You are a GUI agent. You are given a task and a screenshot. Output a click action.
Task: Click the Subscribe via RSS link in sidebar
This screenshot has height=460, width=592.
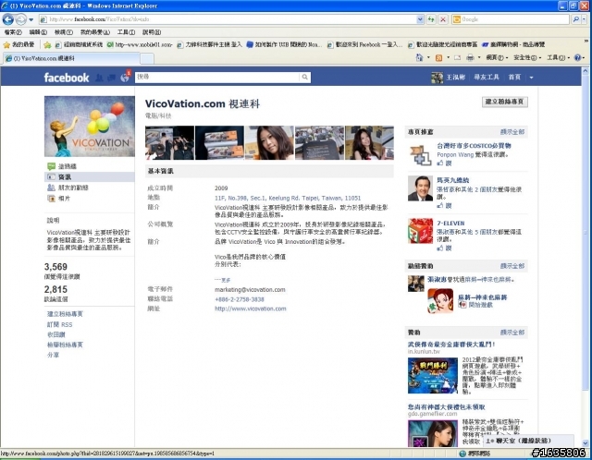[59, 324]
